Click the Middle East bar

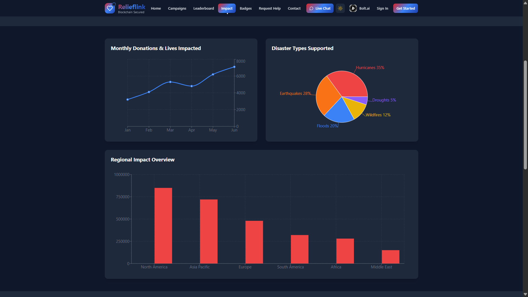point(390,257)
